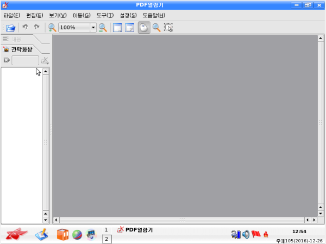Viewport: 326px width, 244px height.
Task: Activate the rectangle selection tool
Action: tap(168, 28)
